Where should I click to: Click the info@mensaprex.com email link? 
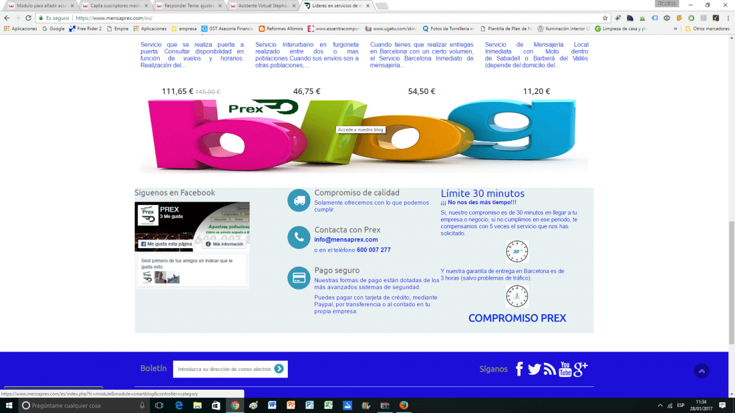346,240
